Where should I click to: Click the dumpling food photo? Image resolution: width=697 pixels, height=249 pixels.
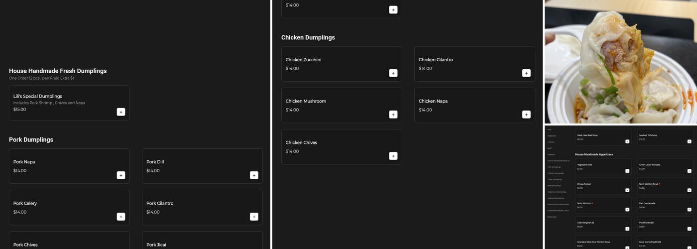(x=621, y=62)
